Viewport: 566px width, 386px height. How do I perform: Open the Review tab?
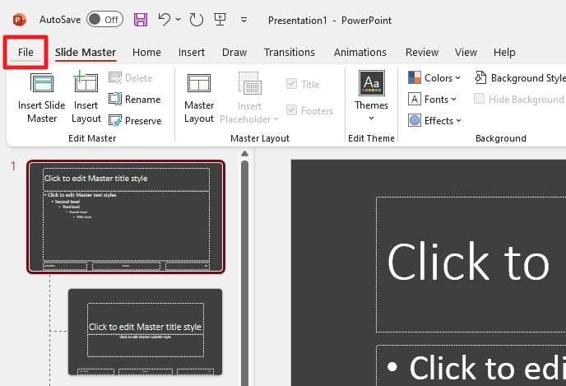click(x=421, y=53)
